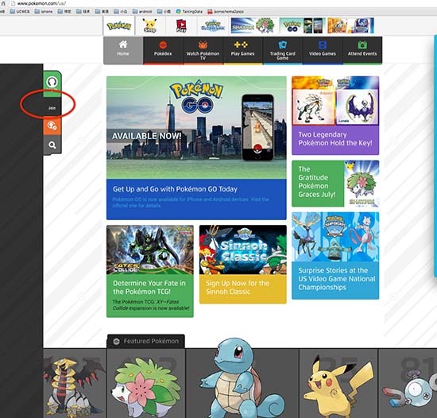Select the Home navigation tab
437x418 pixels.
(123, 50)
